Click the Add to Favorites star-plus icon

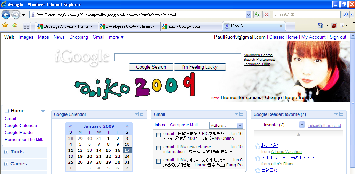point(15,25)
